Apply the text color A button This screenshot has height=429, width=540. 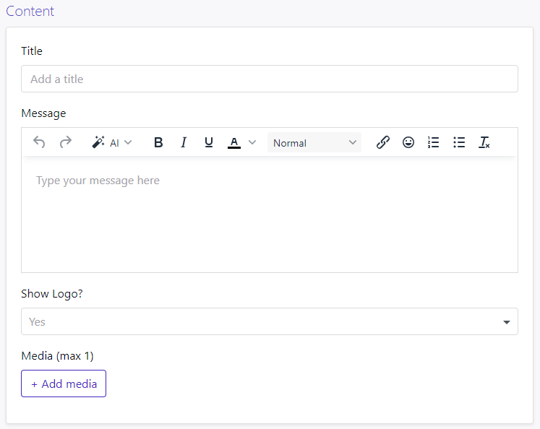(x=233, y=142)
